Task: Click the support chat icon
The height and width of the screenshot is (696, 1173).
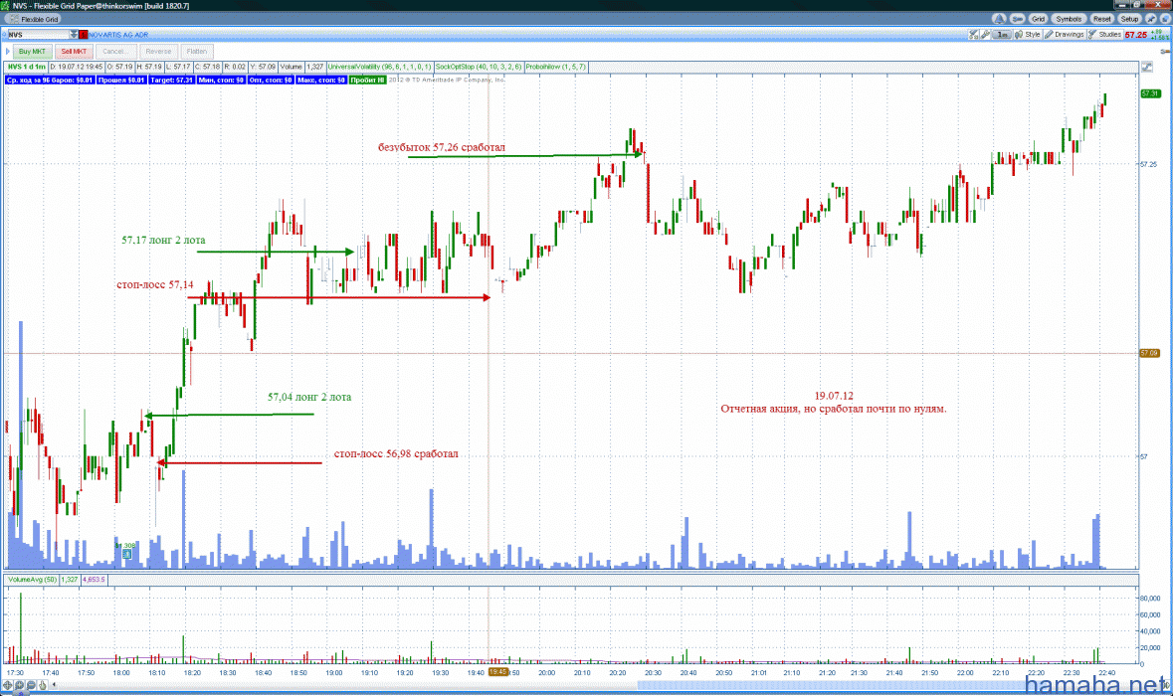Action: coord(1018,19)
